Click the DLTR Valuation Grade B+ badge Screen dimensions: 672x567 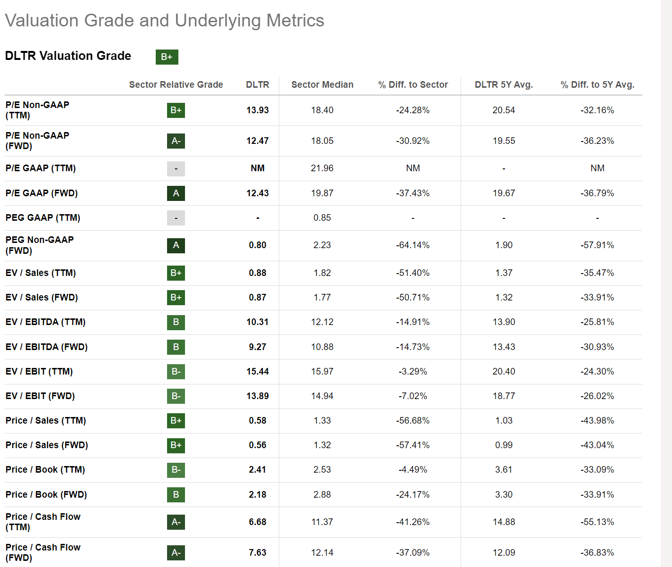[167, 57]
